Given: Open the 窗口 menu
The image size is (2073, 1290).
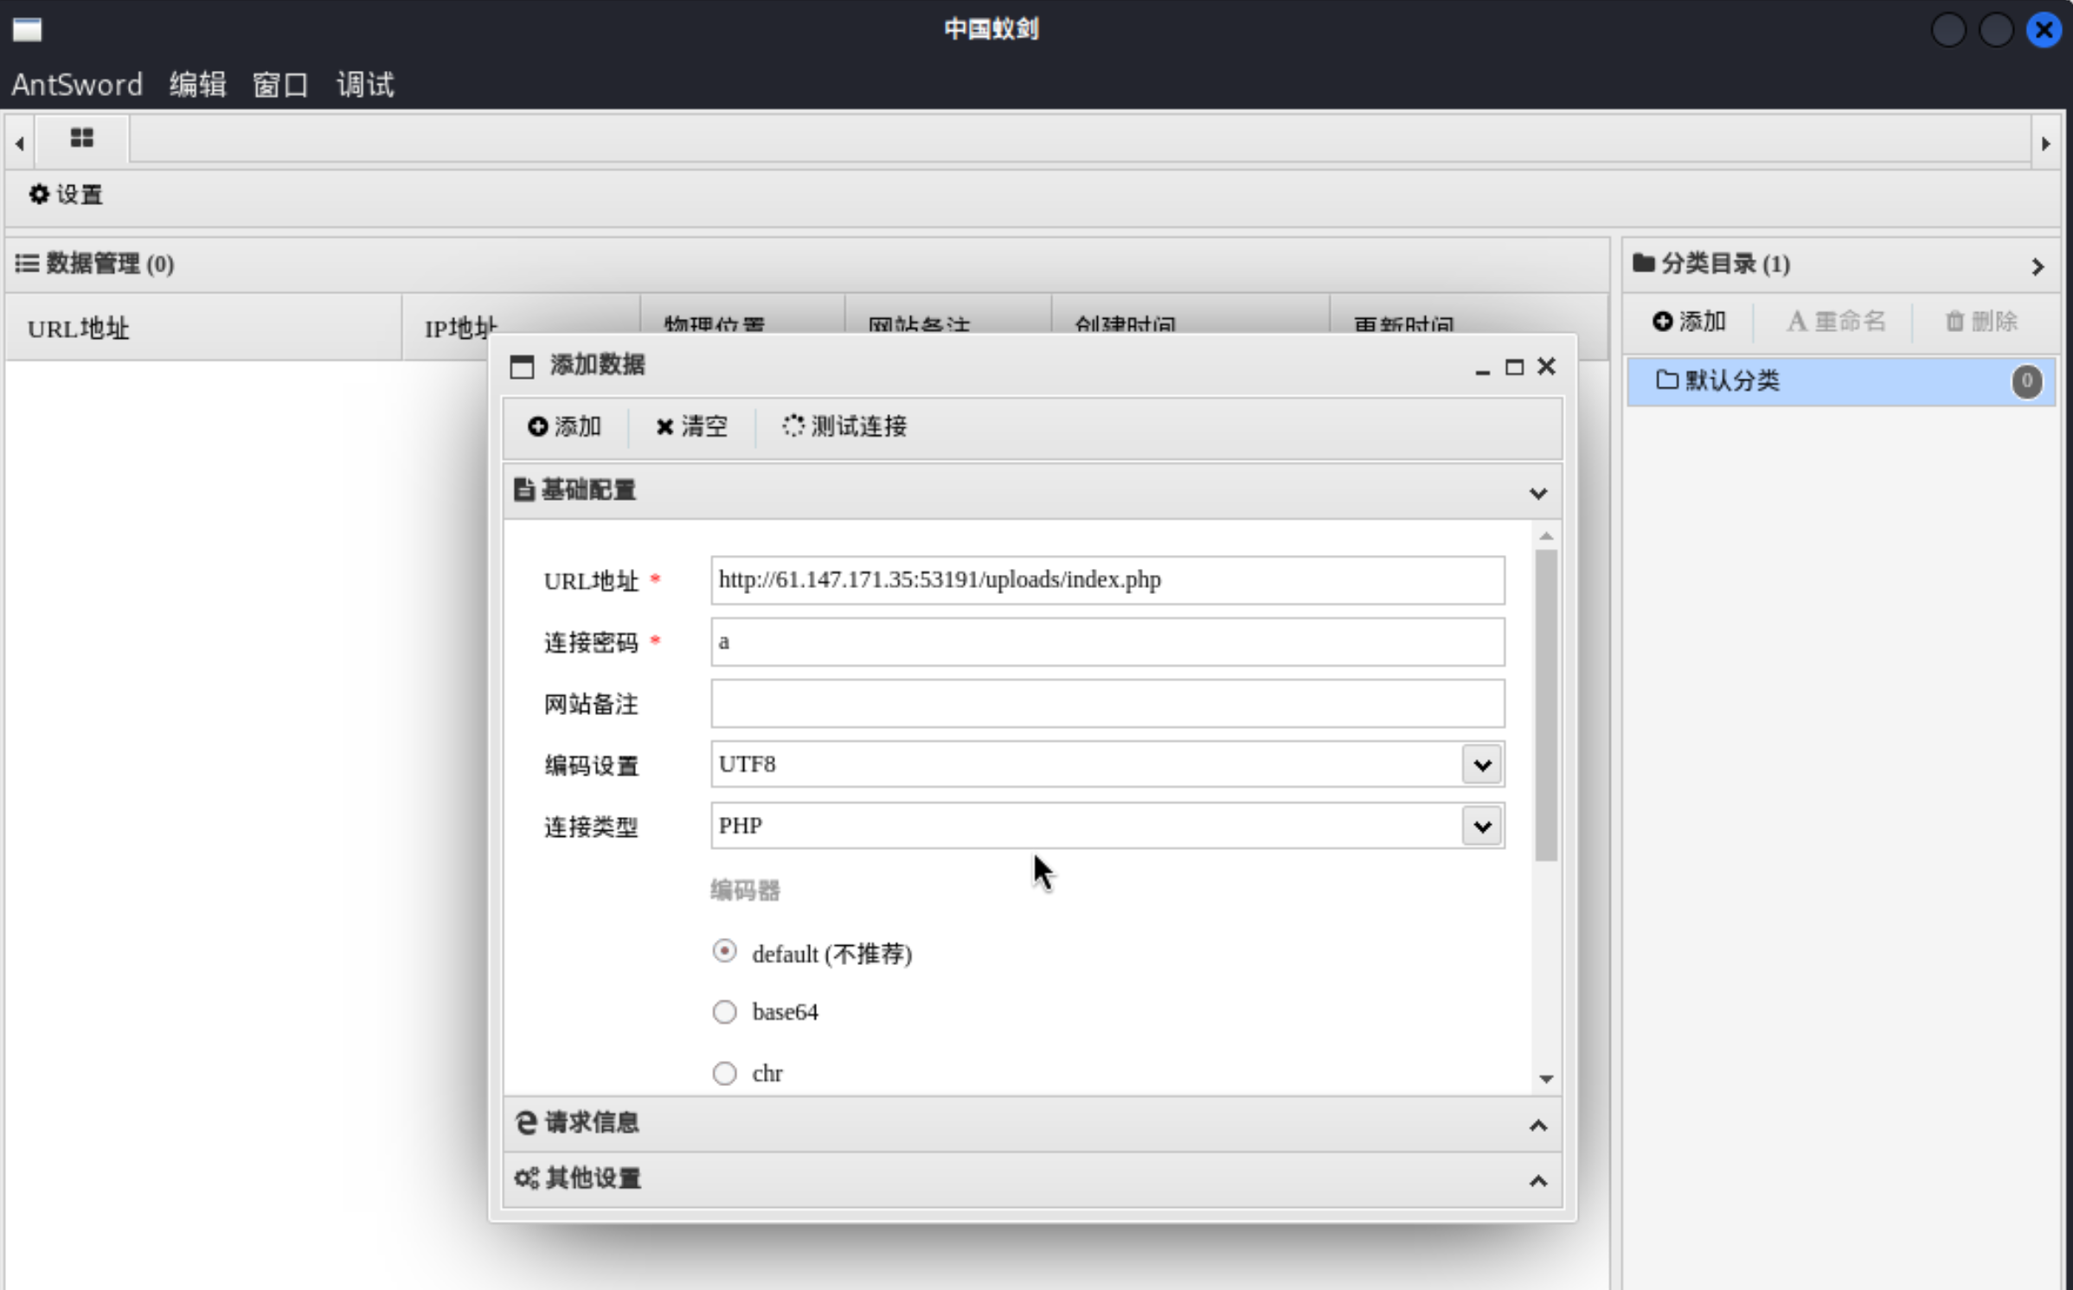Looking at the screenshot, I should coord(280,85).
